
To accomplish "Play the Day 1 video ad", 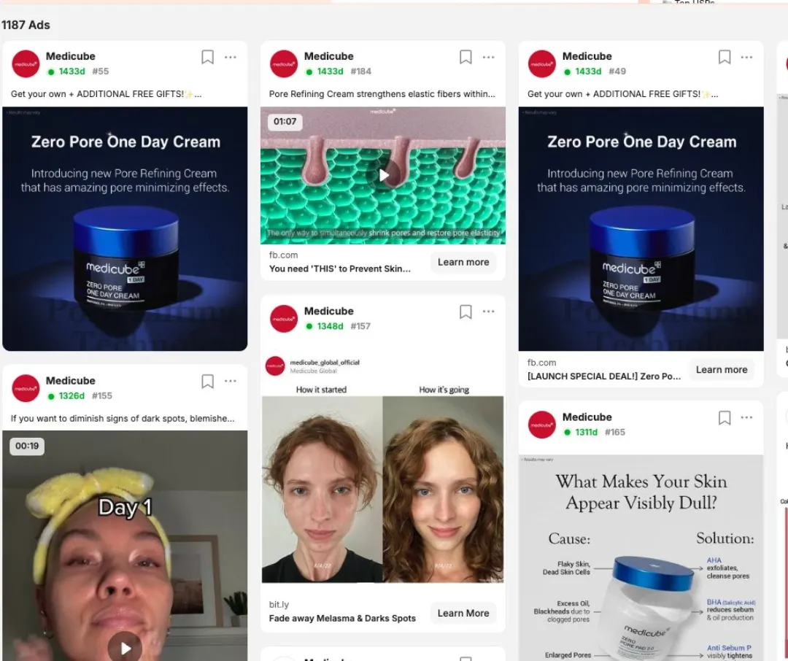I will 125,648.
